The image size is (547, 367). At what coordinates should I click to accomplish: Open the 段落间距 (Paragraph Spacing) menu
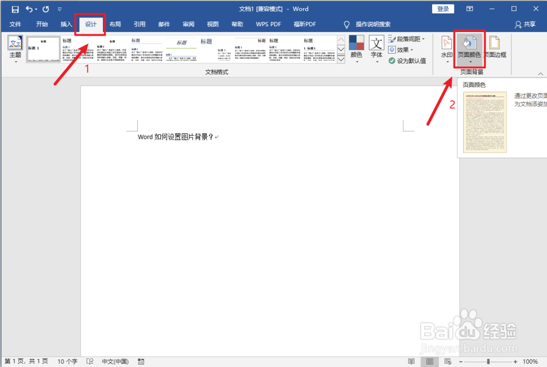pyautogui.click(x=408, y=39)
